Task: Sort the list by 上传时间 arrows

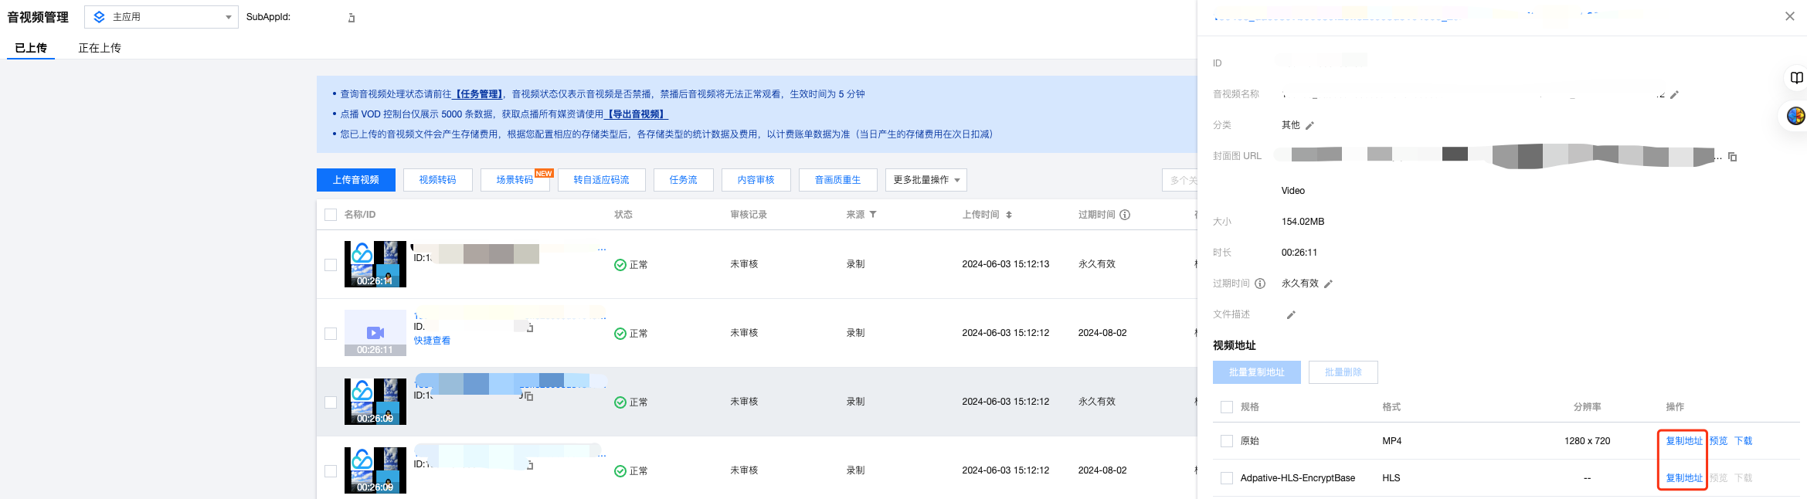Action: pos(1009,215)
